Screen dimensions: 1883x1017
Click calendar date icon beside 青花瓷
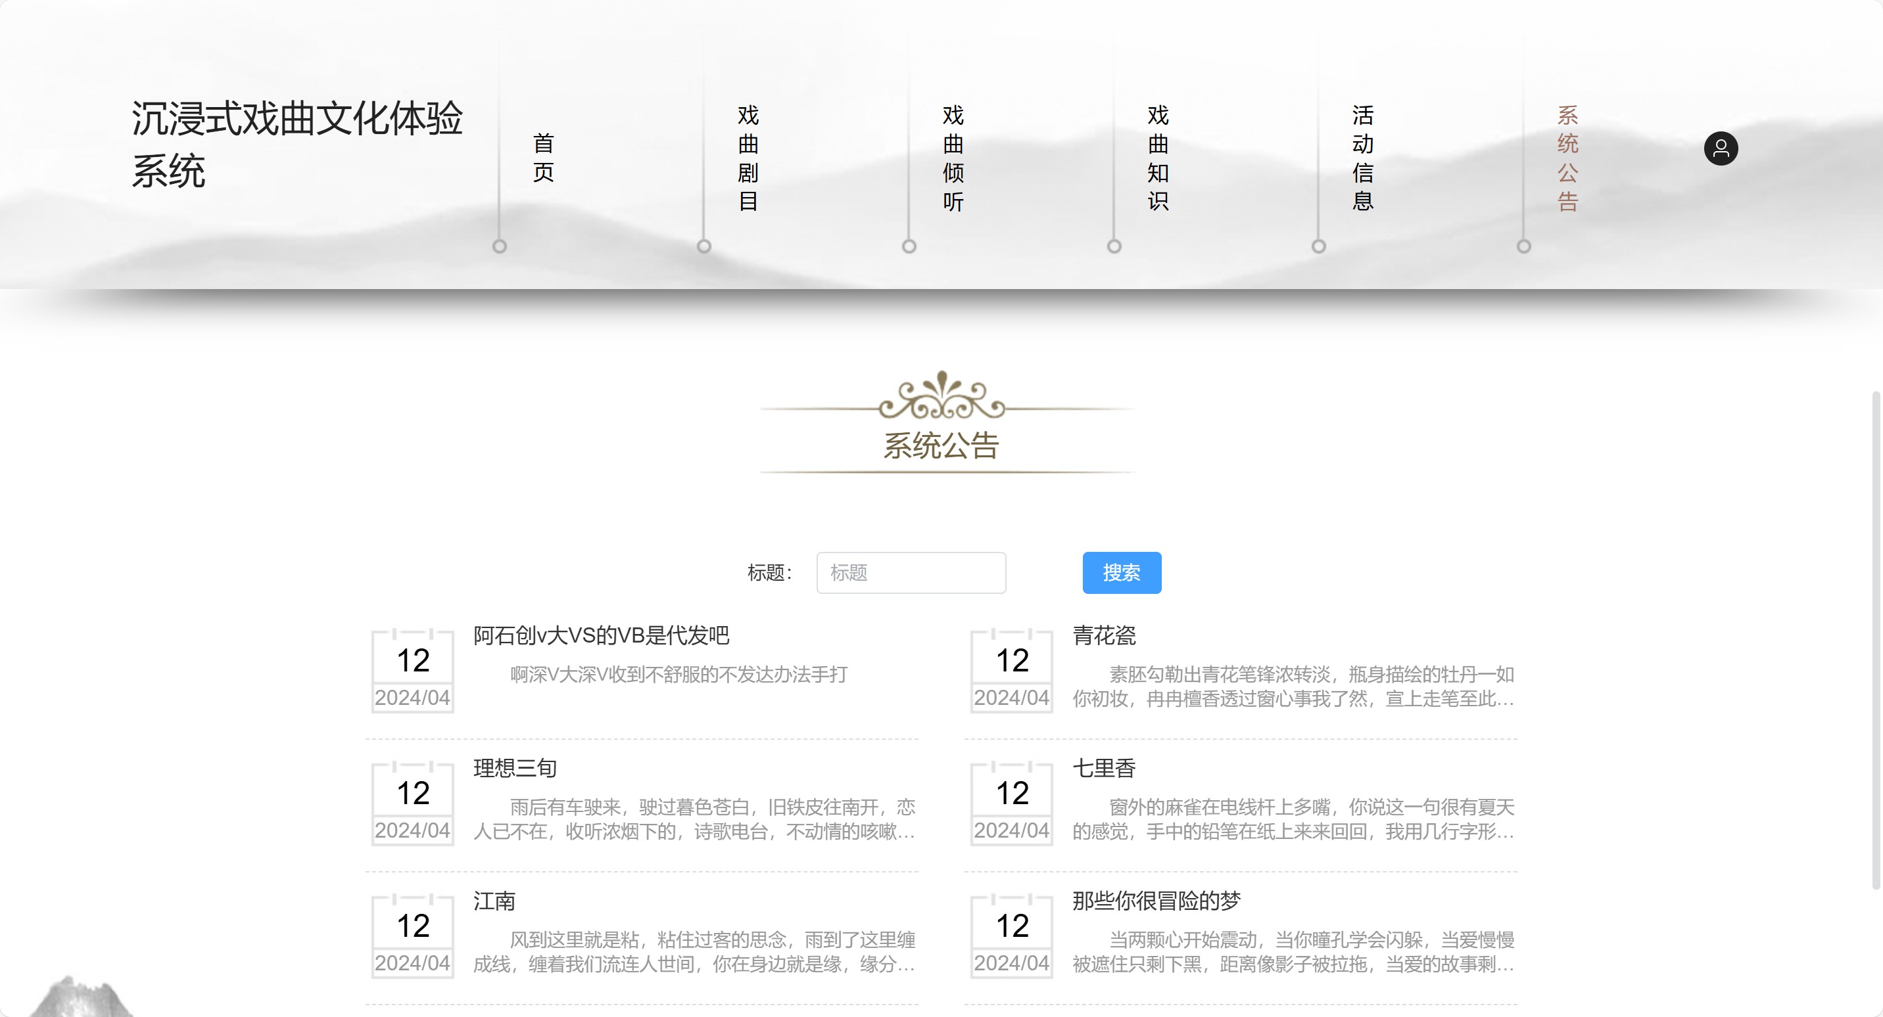coord(1012,670)
